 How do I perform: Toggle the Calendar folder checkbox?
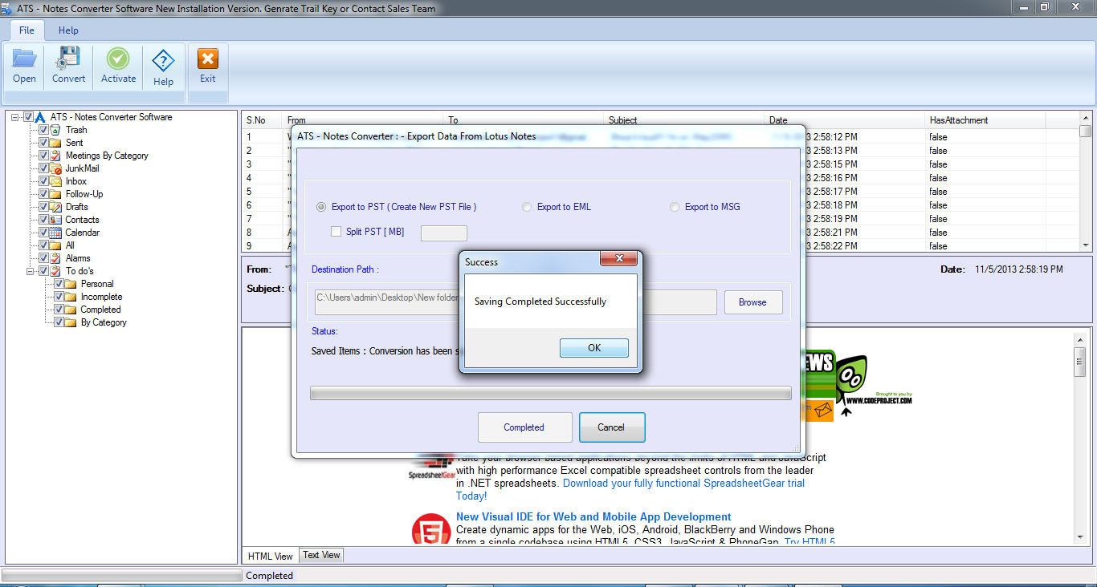tap(43, 233)
